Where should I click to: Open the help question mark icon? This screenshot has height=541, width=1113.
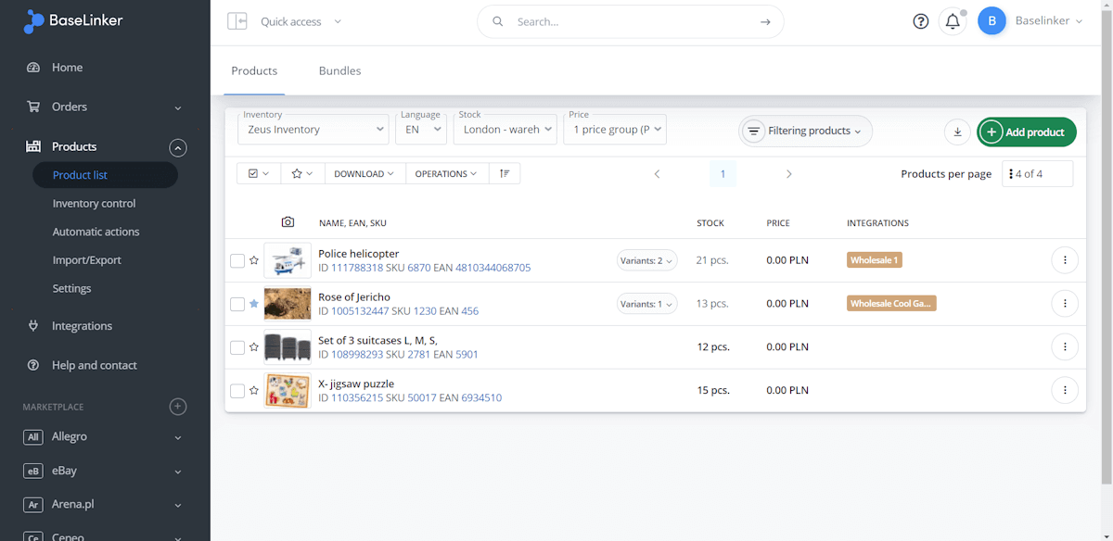(x=920, y=21)
